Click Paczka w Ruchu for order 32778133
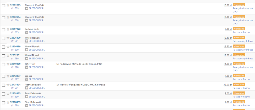The height and width of the screenshot is (110, 255). 241,105
